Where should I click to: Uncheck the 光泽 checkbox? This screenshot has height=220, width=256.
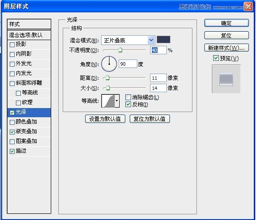[12, 112]
